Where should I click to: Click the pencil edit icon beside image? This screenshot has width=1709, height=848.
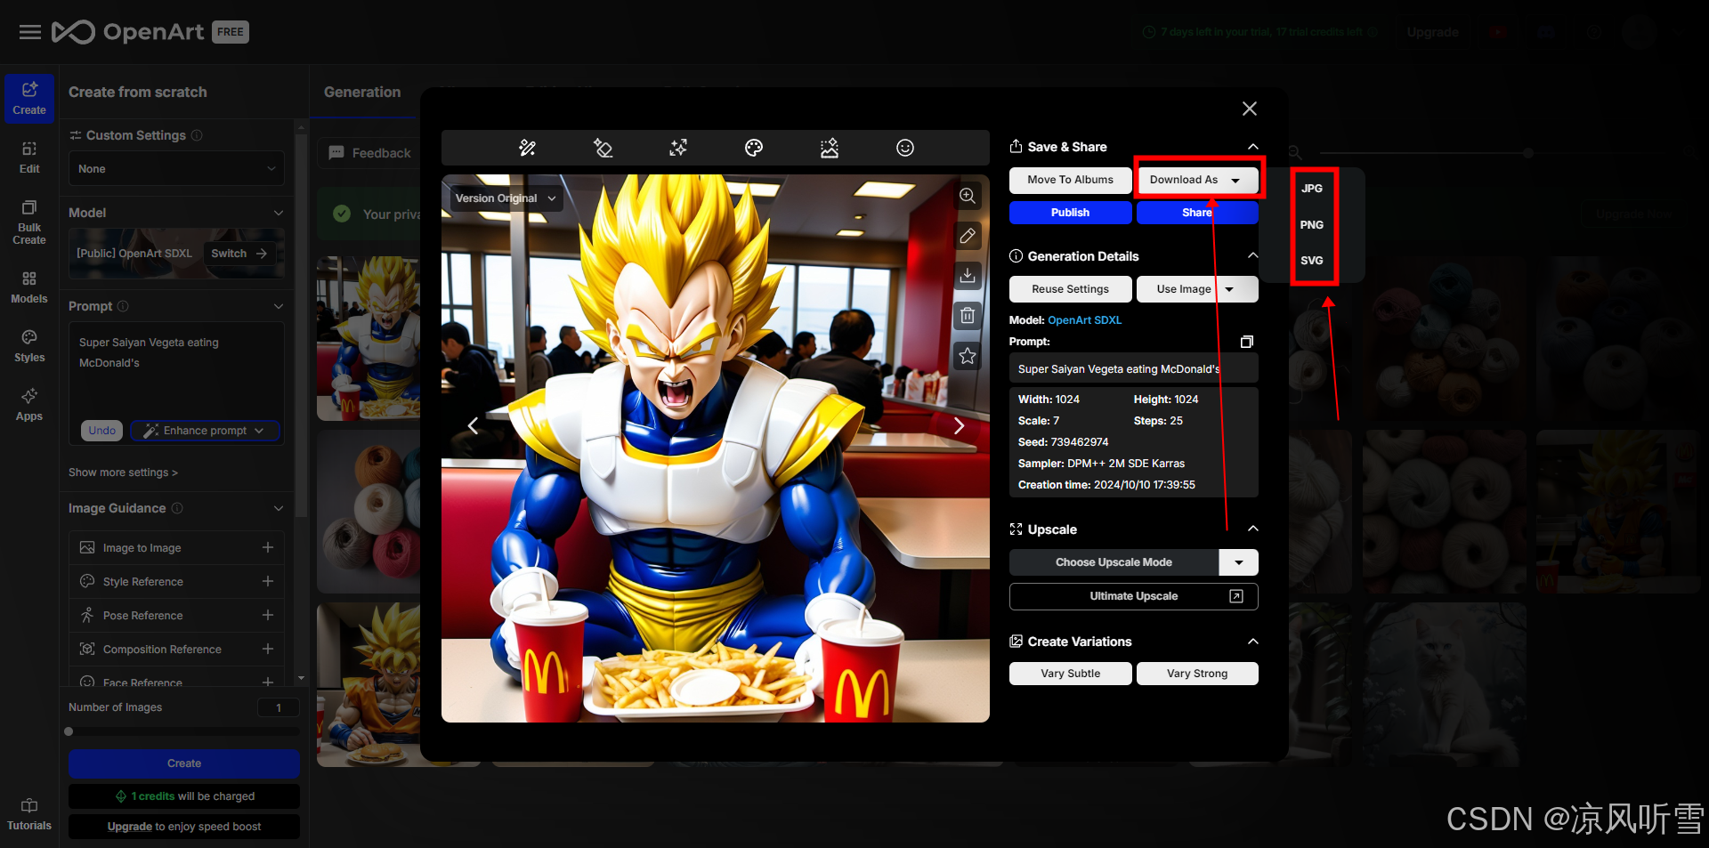[x=968, y=236]
